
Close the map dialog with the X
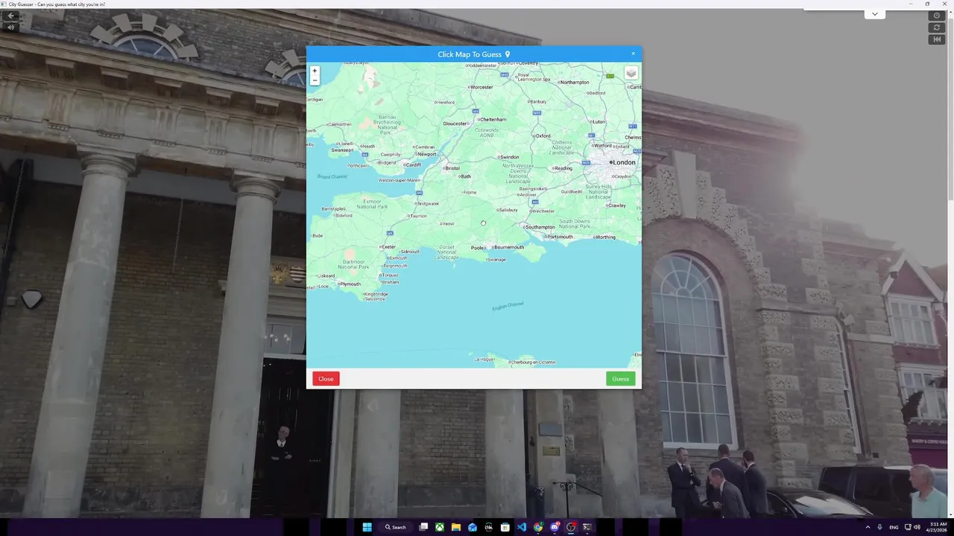pos(634,54)
